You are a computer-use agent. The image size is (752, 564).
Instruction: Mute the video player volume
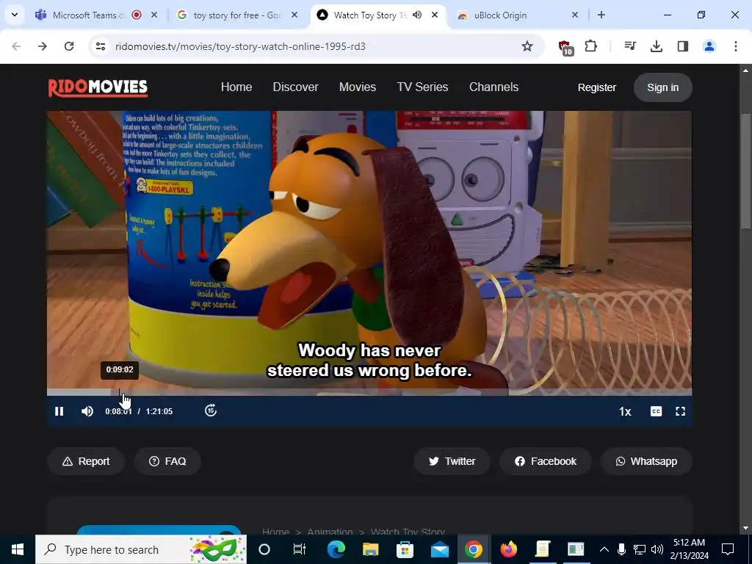pos(87,411)
